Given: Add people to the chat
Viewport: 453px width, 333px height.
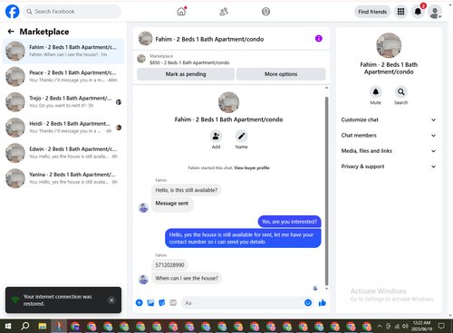Looking at the screenshot, I should [216, 137].
